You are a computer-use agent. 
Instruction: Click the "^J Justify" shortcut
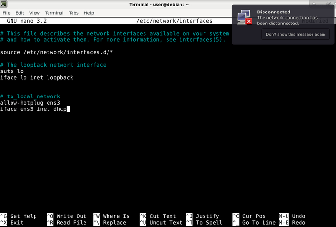(x=203, y=216)
